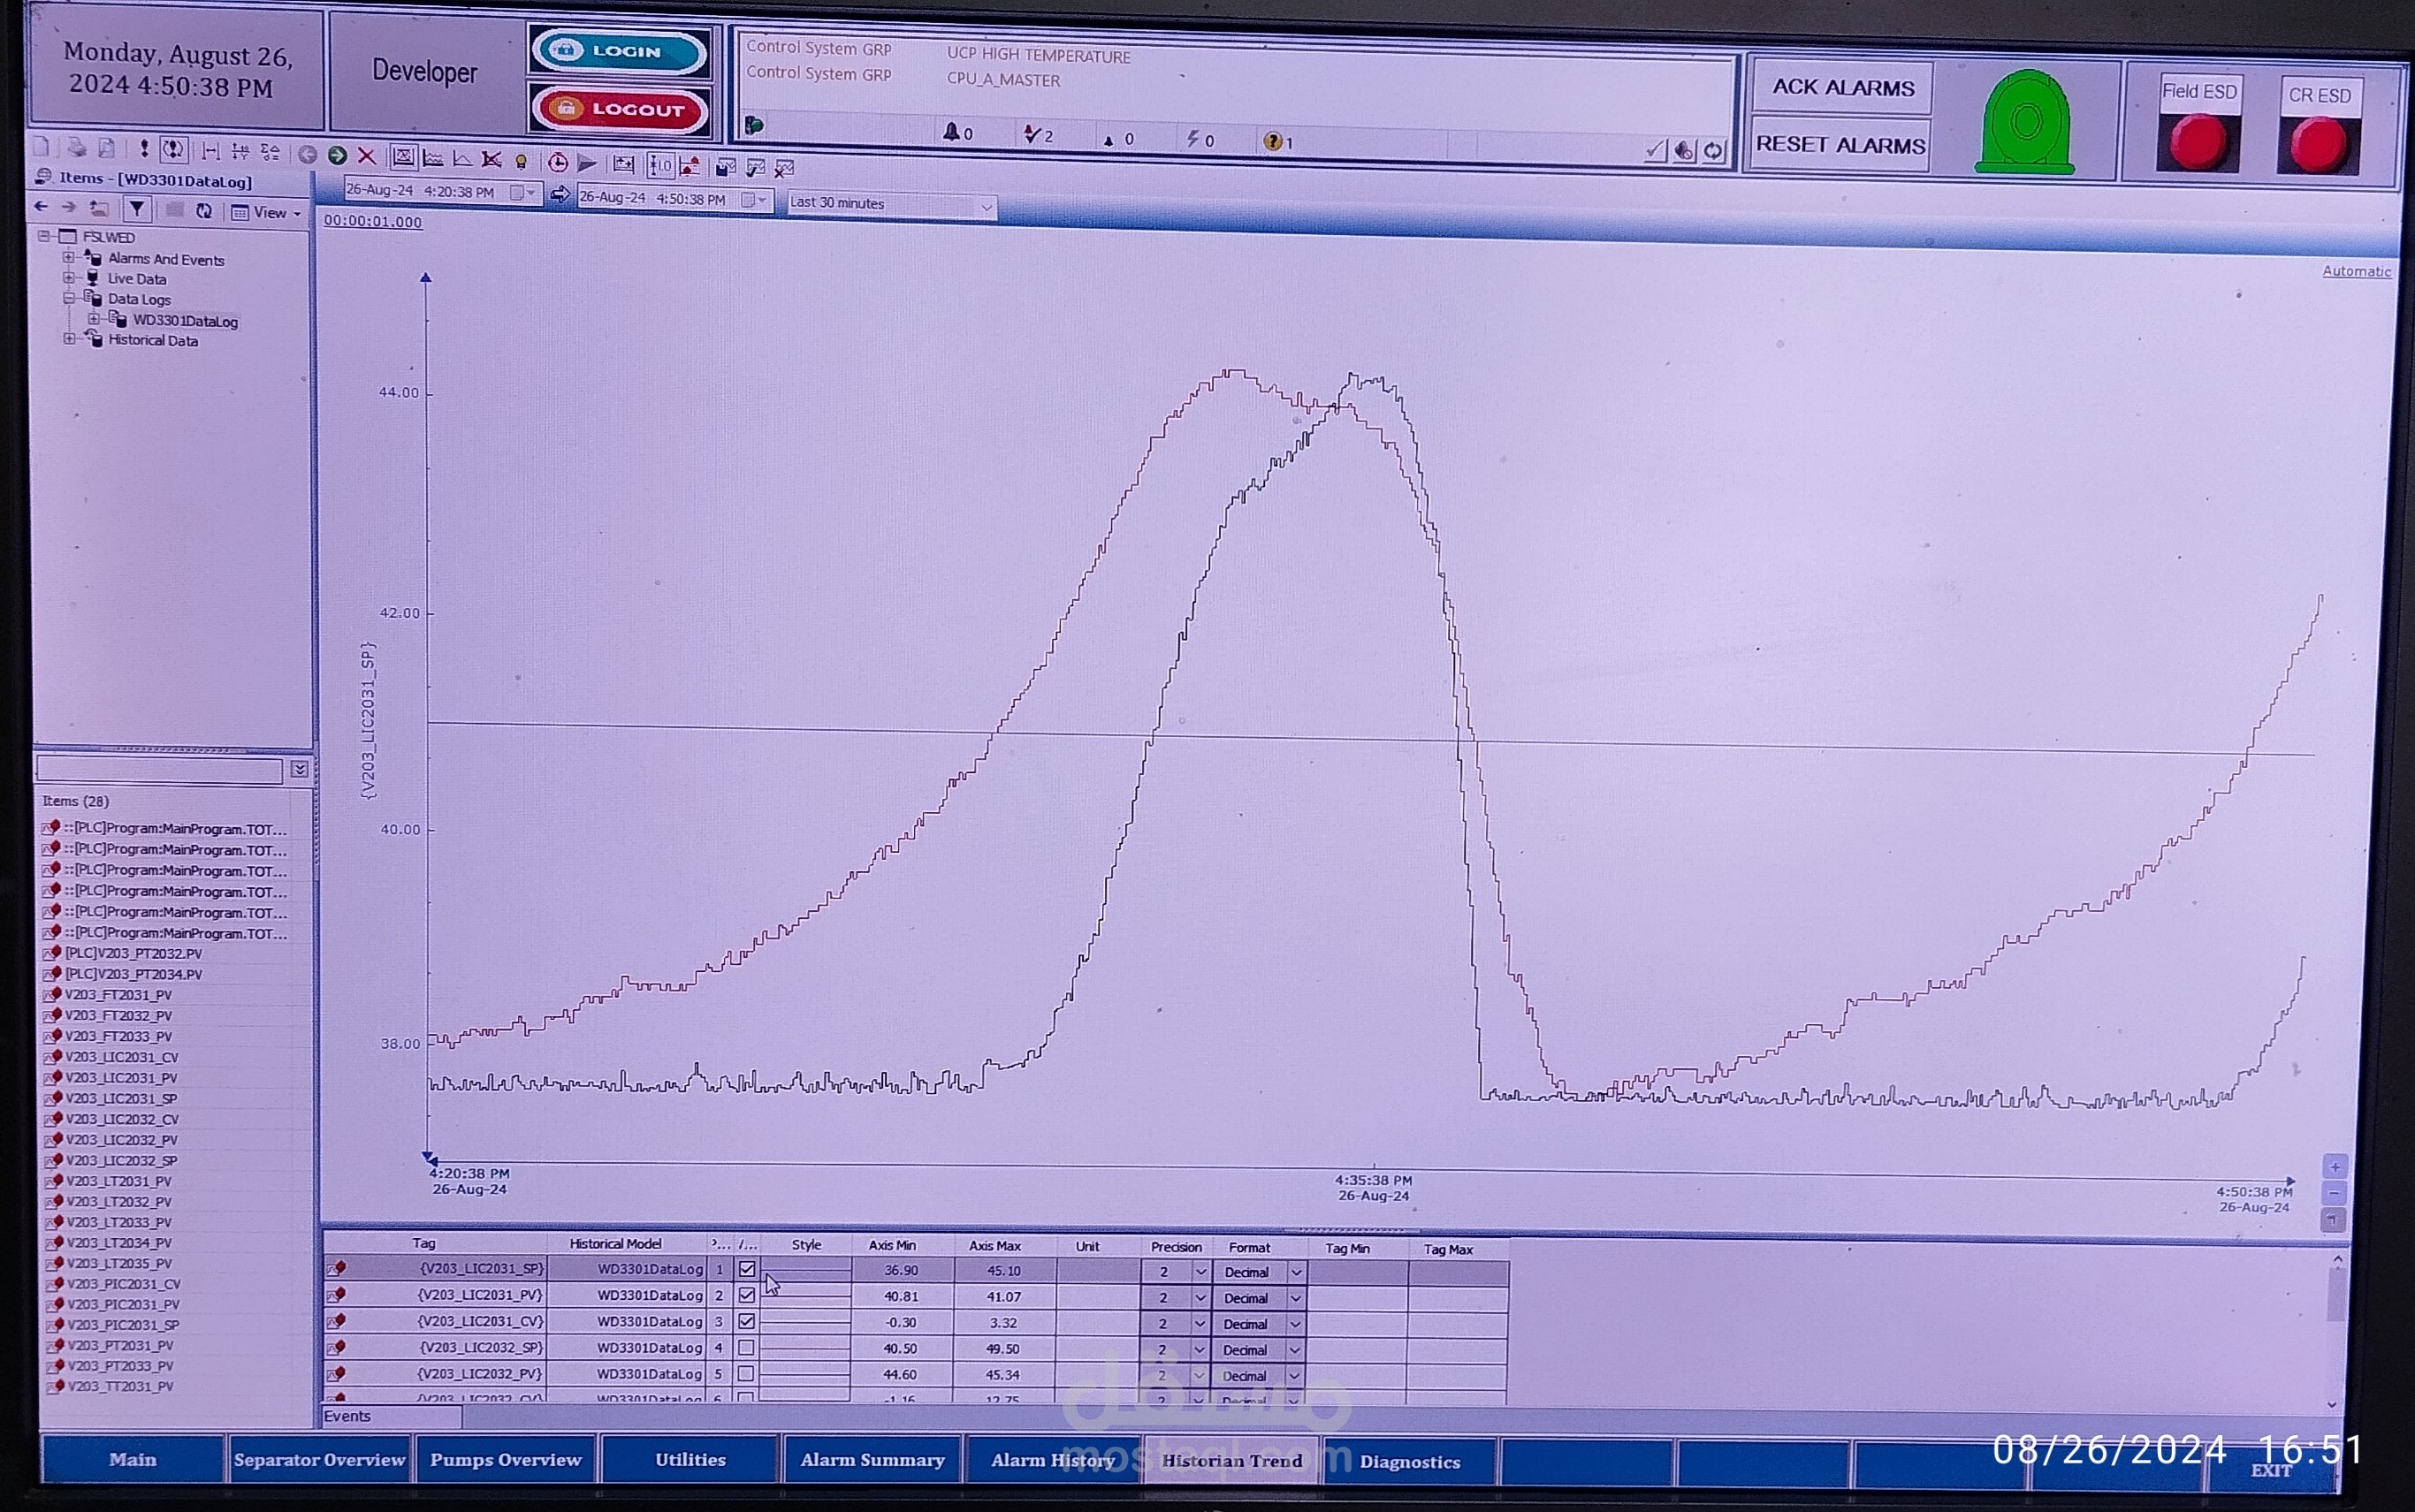Open the Separator Overview tab

(319, 1459)
